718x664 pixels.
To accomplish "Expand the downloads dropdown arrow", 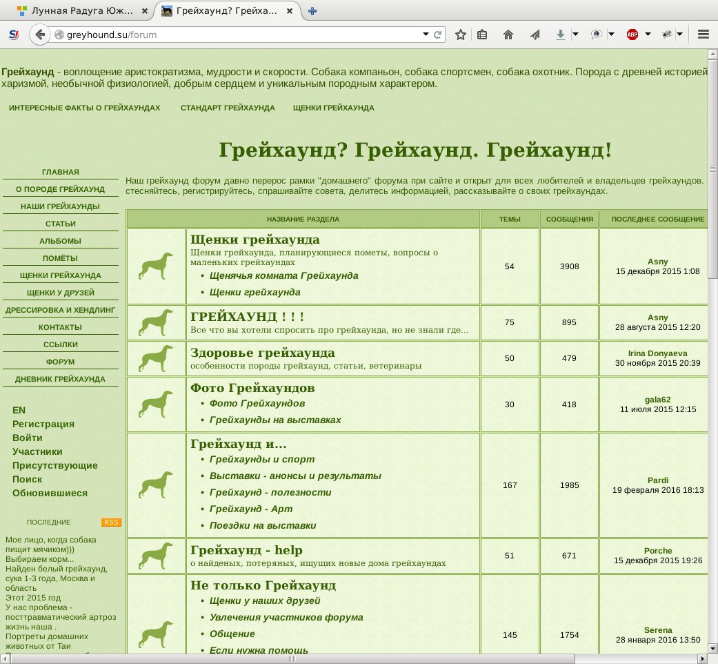I will (576, 35).
